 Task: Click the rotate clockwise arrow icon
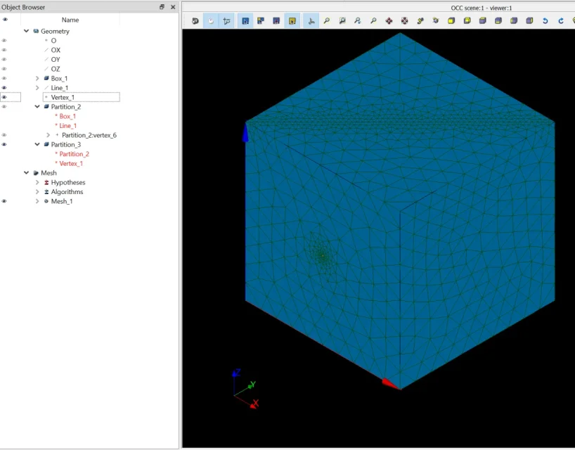[x=561, y=21]
